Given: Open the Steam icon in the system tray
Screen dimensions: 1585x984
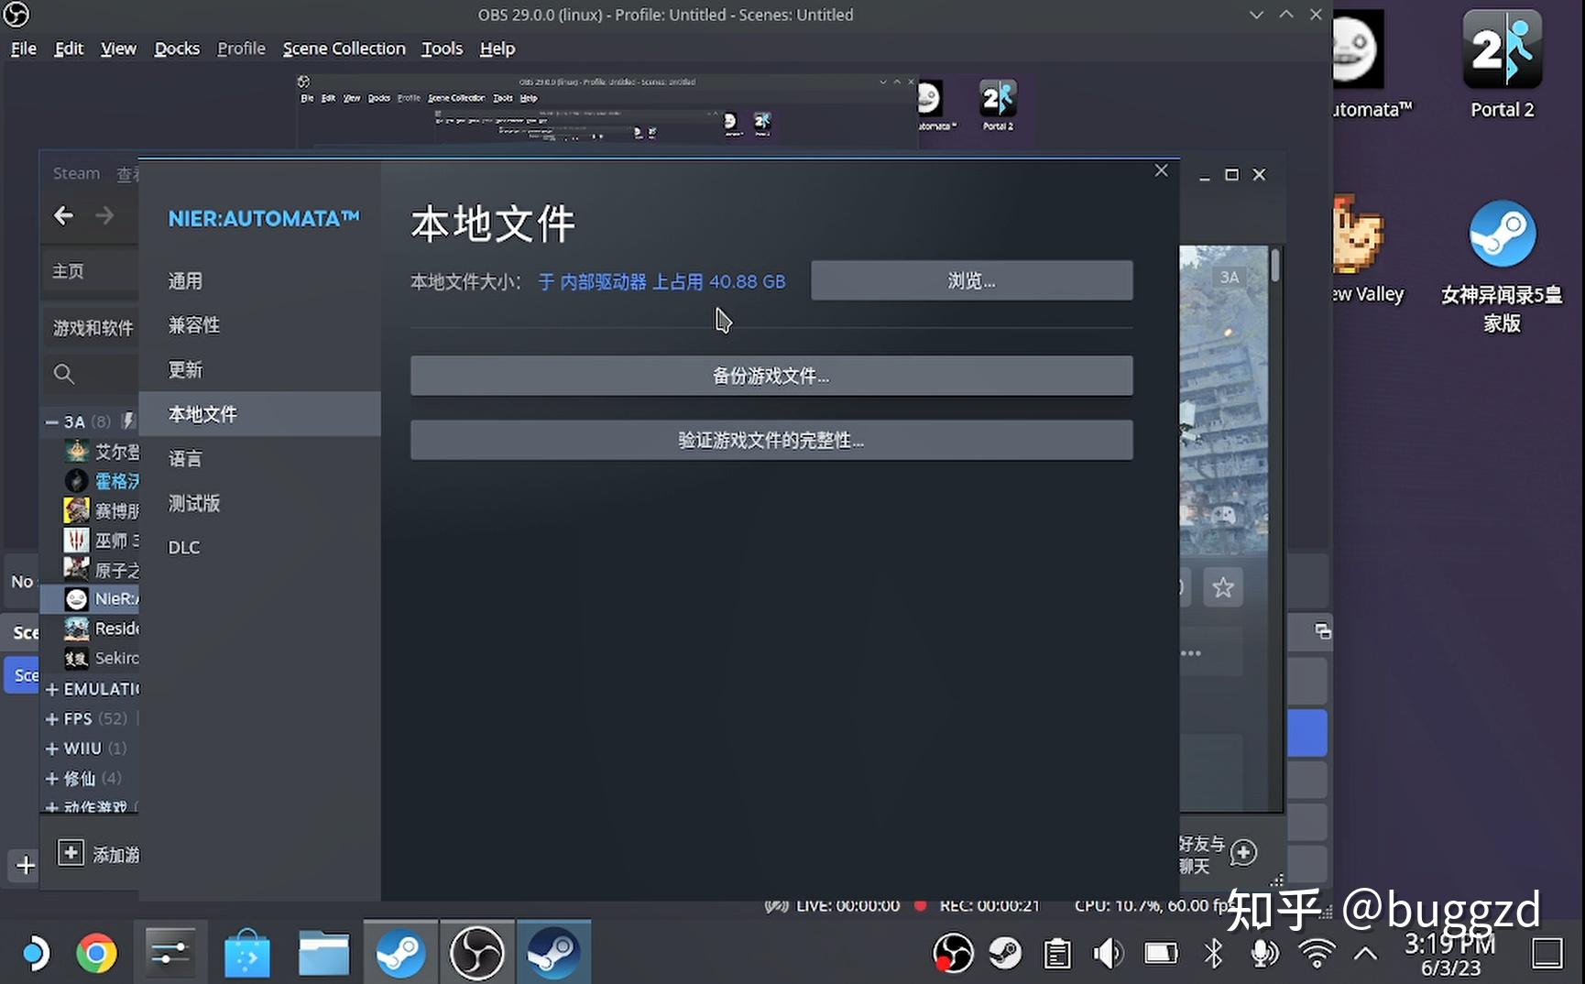Looking at the screenshot, I should 1005,953.
